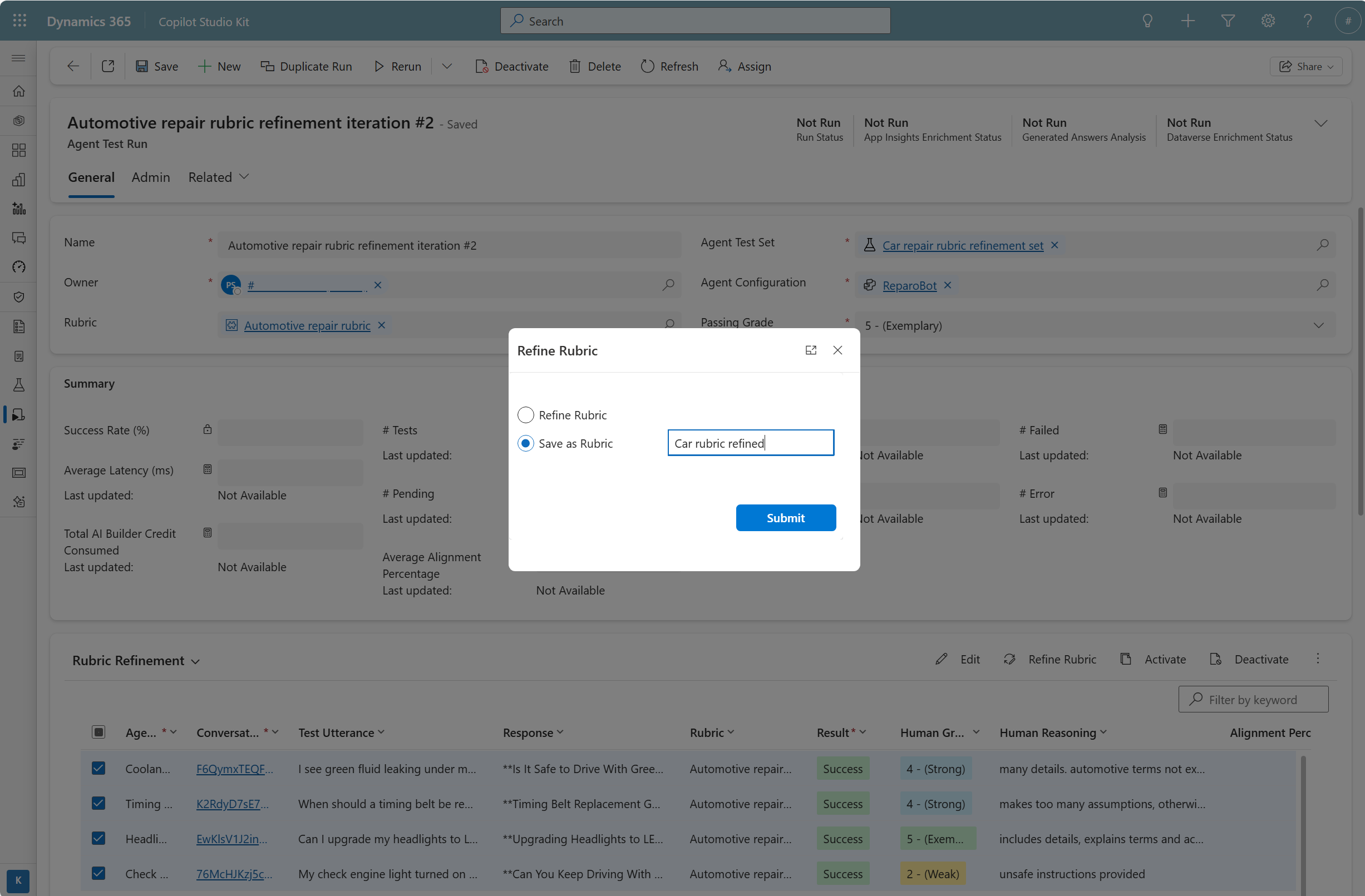
Task: Open the app launcher waffle icon
Action: (x=19, y=21)
